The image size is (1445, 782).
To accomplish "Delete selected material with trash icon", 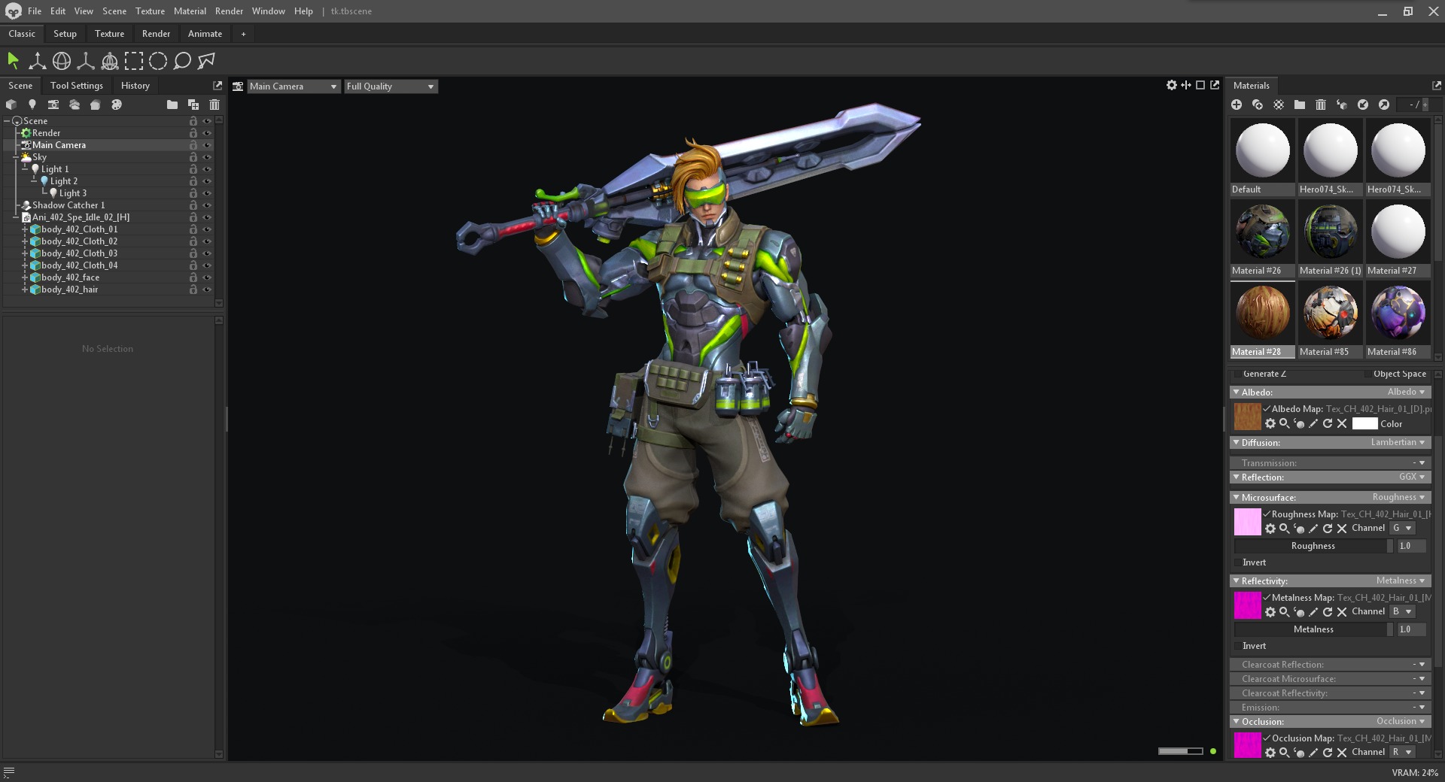I will pos(1321,105).
